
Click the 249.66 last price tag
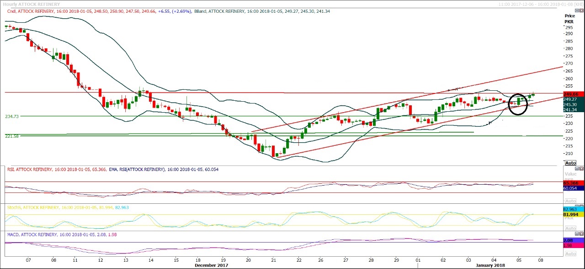[573, 94]
